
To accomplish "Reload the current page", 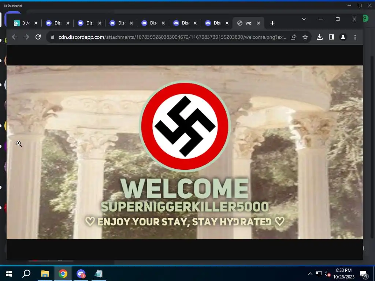I will (38, 37).
